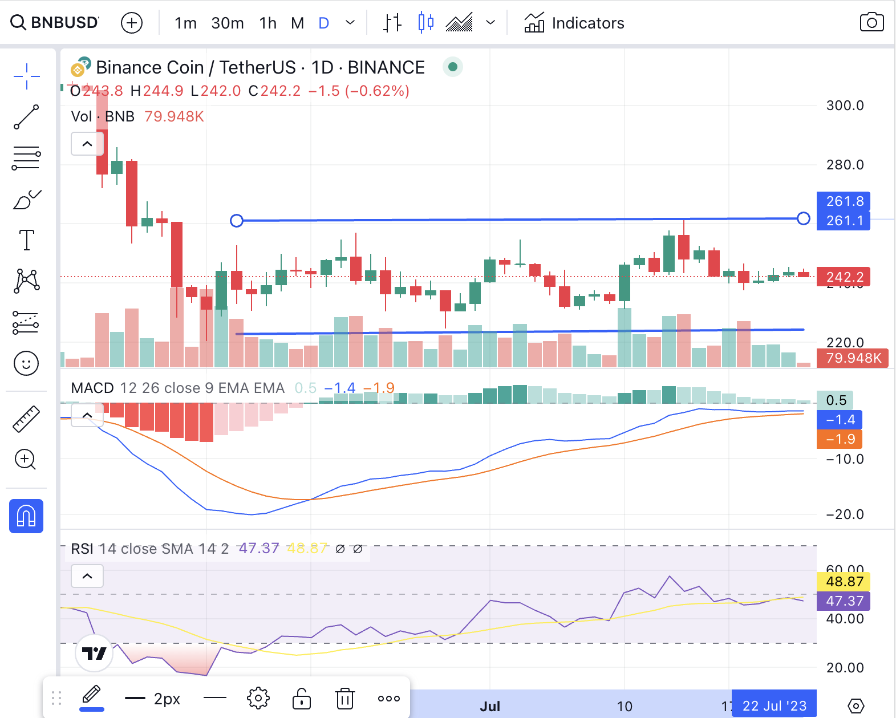896x718 pixels.
Task: Expand chart style dropdown
Action: (x=490, y=23)
